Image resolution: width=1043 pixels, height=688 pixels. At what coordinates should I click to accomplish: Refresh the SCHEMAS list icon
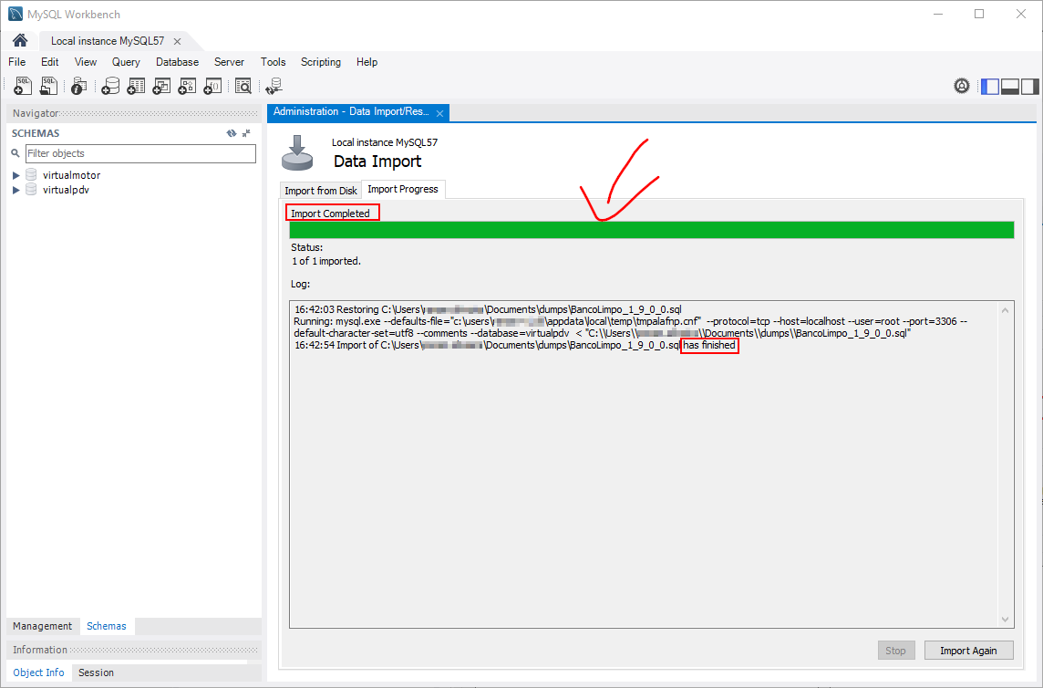[231, 133]
